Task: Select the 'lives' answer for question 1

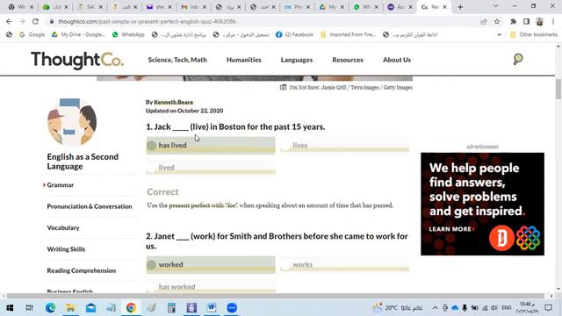Action: [x=344, y=146]
